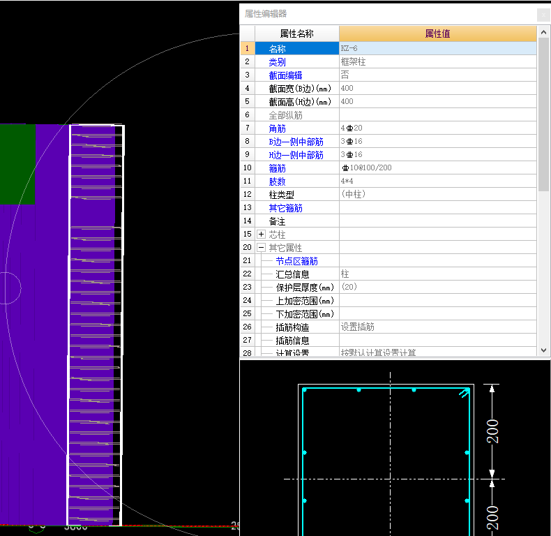Click the 截面高(H边) value 400
This screenshot has height=536, width=551.
pyautogui.click(x=437, y=101)
